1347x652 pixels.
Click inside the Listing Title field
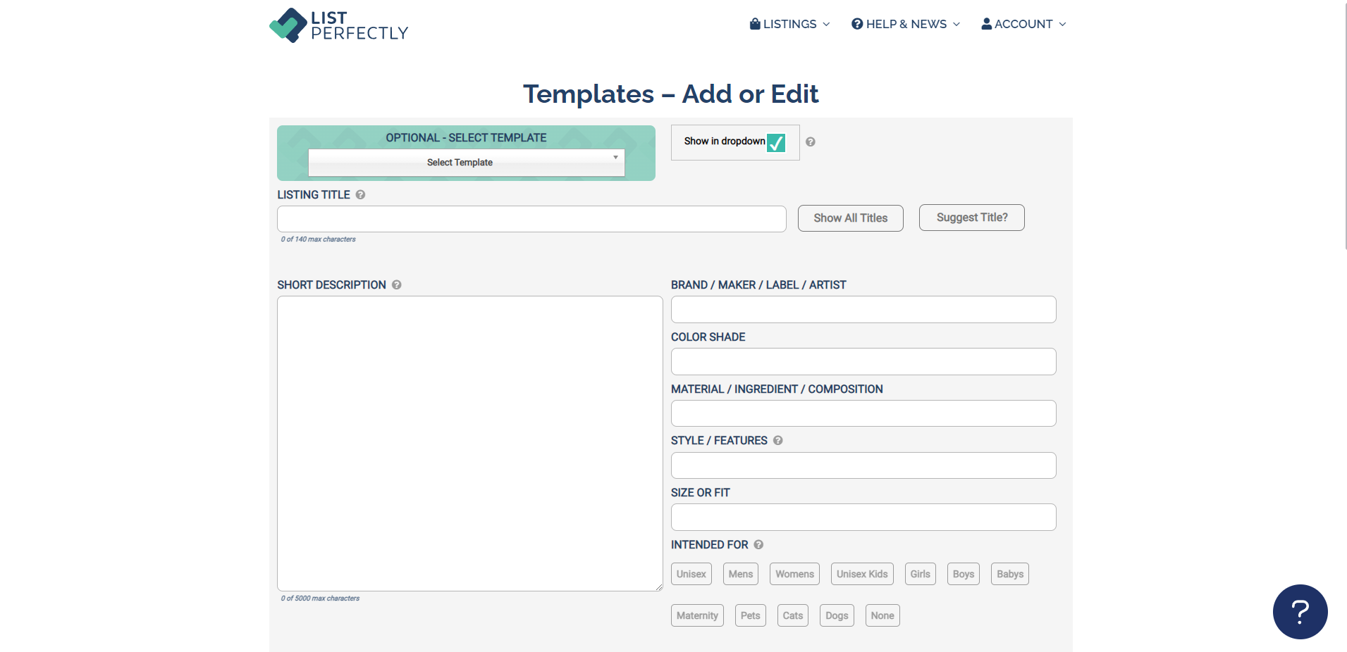click(x=531, y=219)
